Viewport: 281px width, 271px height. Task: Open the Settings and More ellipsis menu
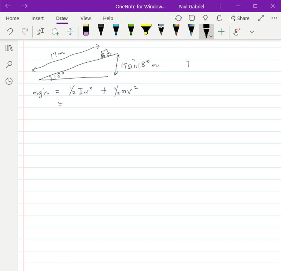(274, 18)
